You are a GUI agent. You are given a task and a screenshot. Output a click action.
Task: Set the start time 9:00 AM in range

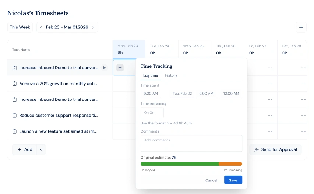(x=206, y=94)
